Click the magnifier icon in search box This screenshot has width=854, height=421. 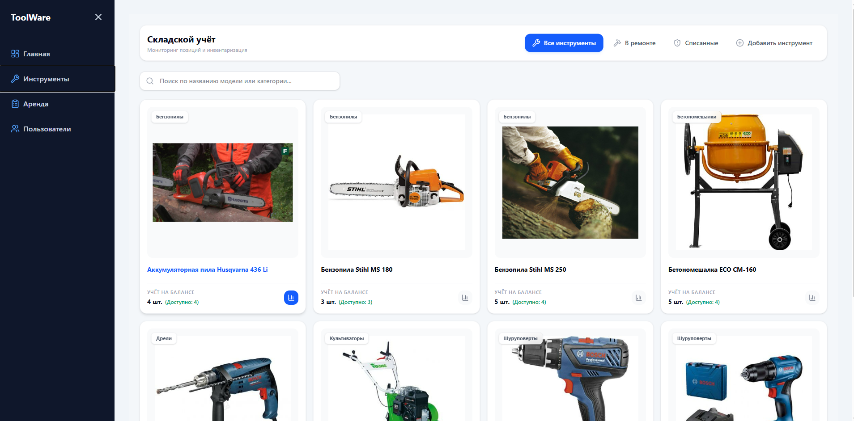(x=150, y=81)
